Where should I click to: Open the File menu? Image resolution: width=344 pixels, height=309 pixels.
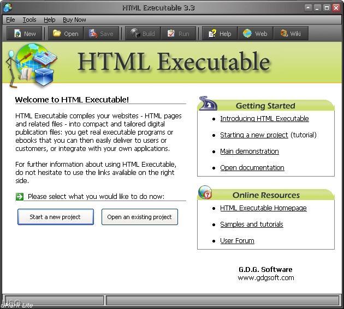pyautogui.click(x=10, y=20)
